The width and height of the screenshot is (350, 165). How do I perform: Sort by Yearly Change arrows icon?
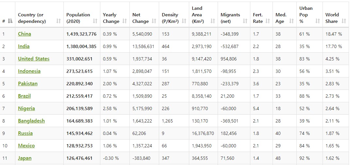point(125,21)
